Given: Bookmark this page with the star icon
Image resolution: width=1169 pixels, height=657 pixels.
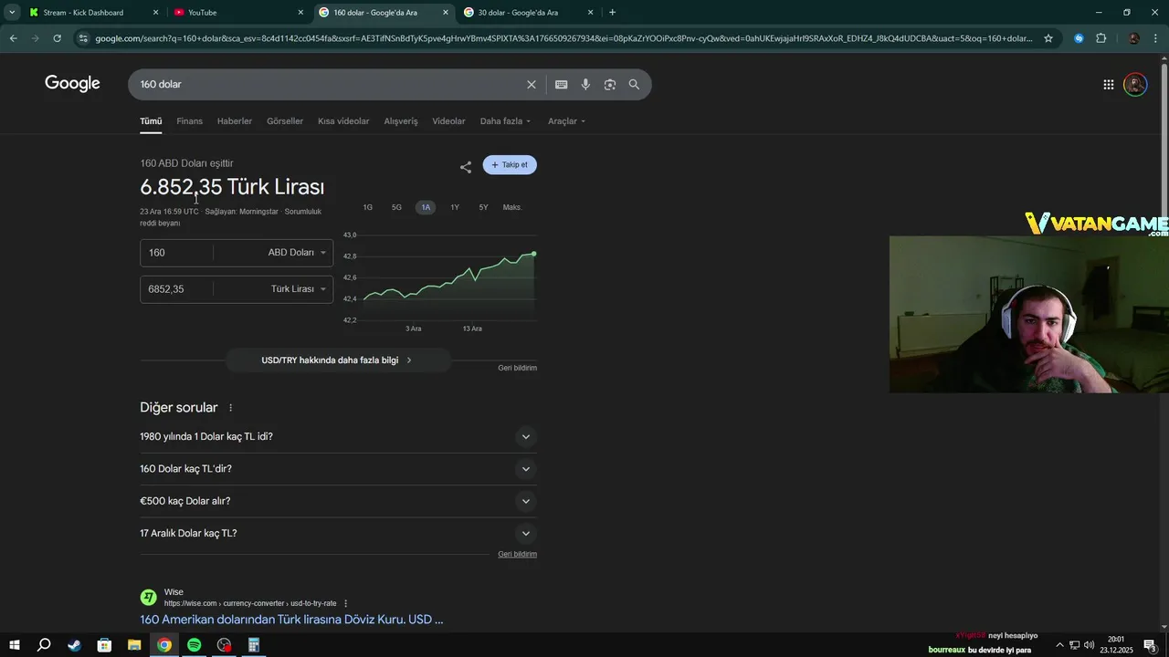Looking at the screenshot, I should [1048, 38].
